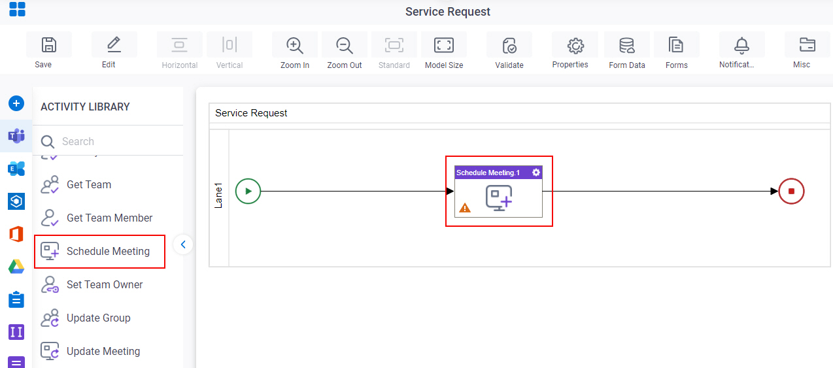Zoom In on the process model
833x368 pixels.
tap(295, 45)
